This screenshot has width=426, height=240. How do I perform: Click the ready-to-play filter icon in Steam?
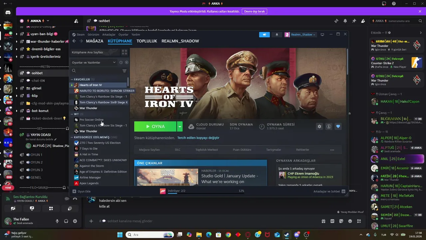tap(126, 62)
